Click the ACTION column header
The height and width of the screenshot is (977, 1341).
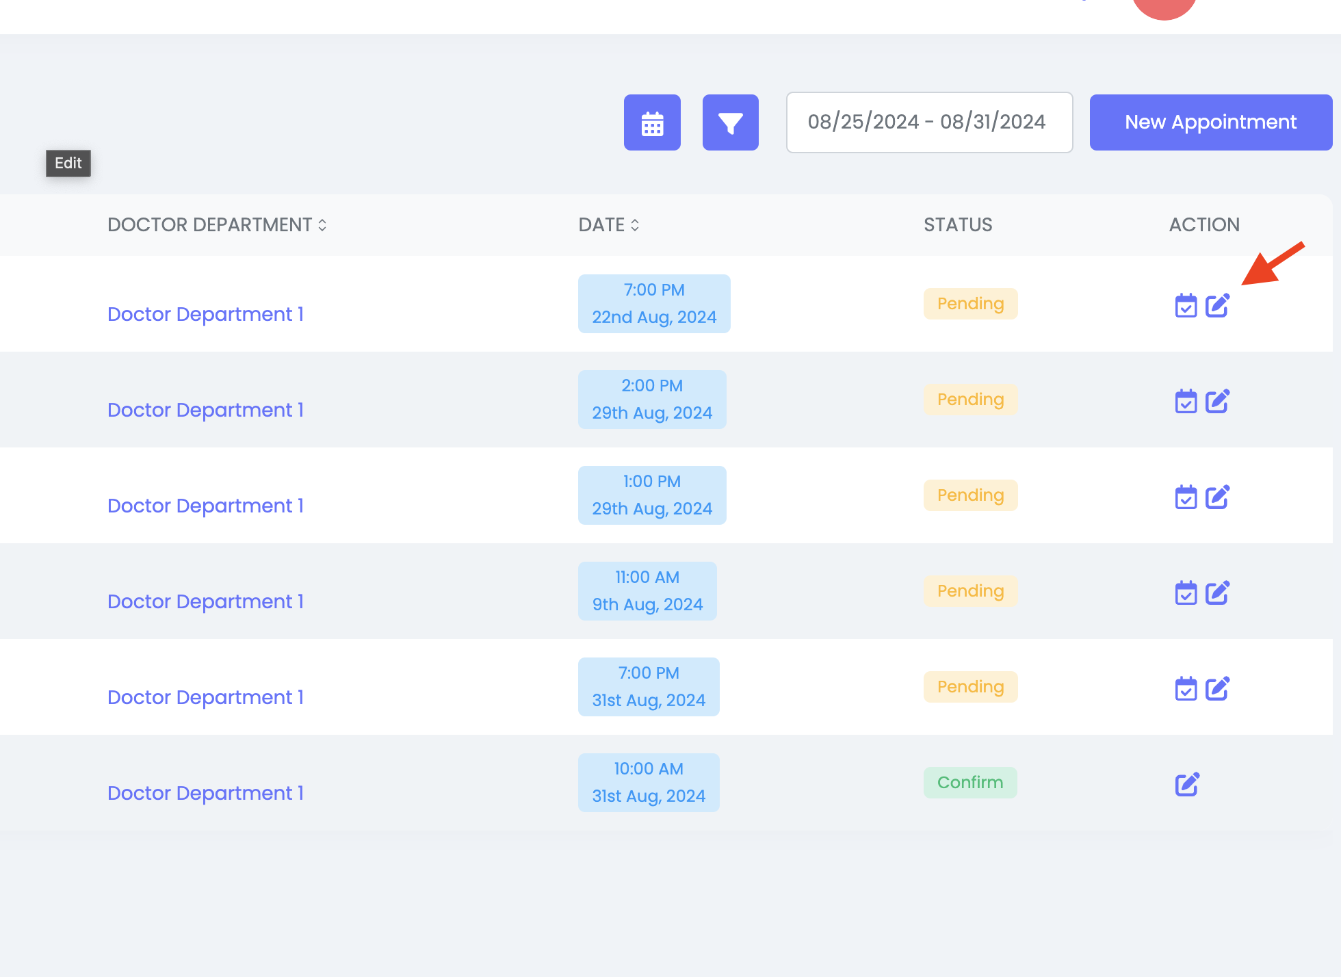point(1204,225)
